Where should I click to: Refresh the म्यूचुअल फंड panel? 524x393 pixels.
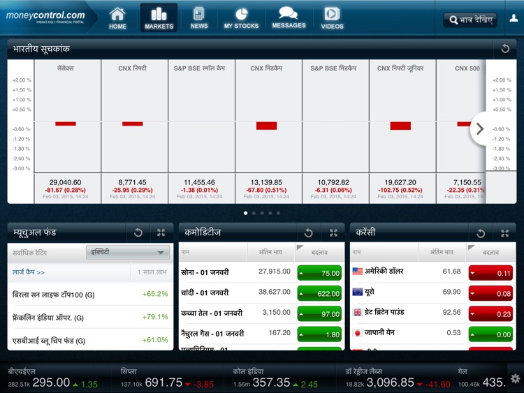pyautogui.click(x=138, y=232)
